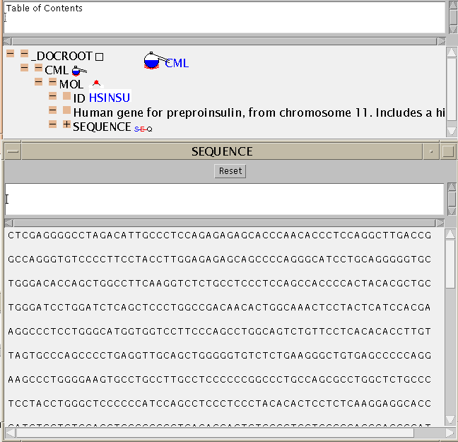
Task: Click the blue CML link label
Action: (x=177, y=64)
